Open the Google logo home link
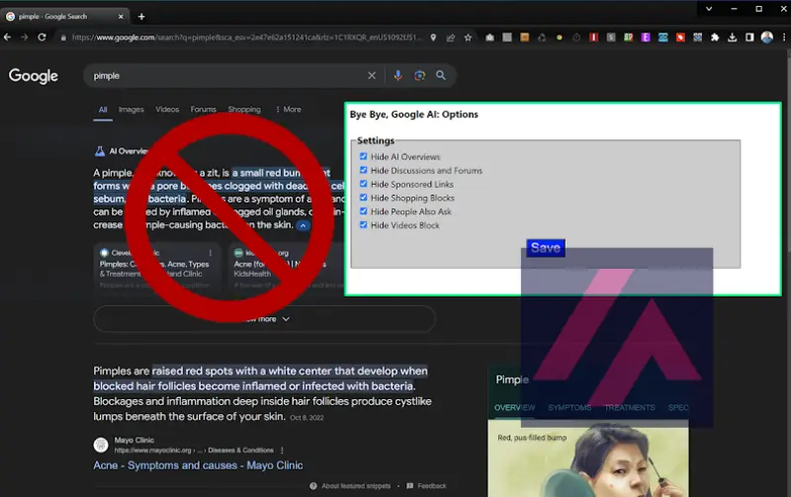Viewport: 791px width, 497px height. (34, 76)
